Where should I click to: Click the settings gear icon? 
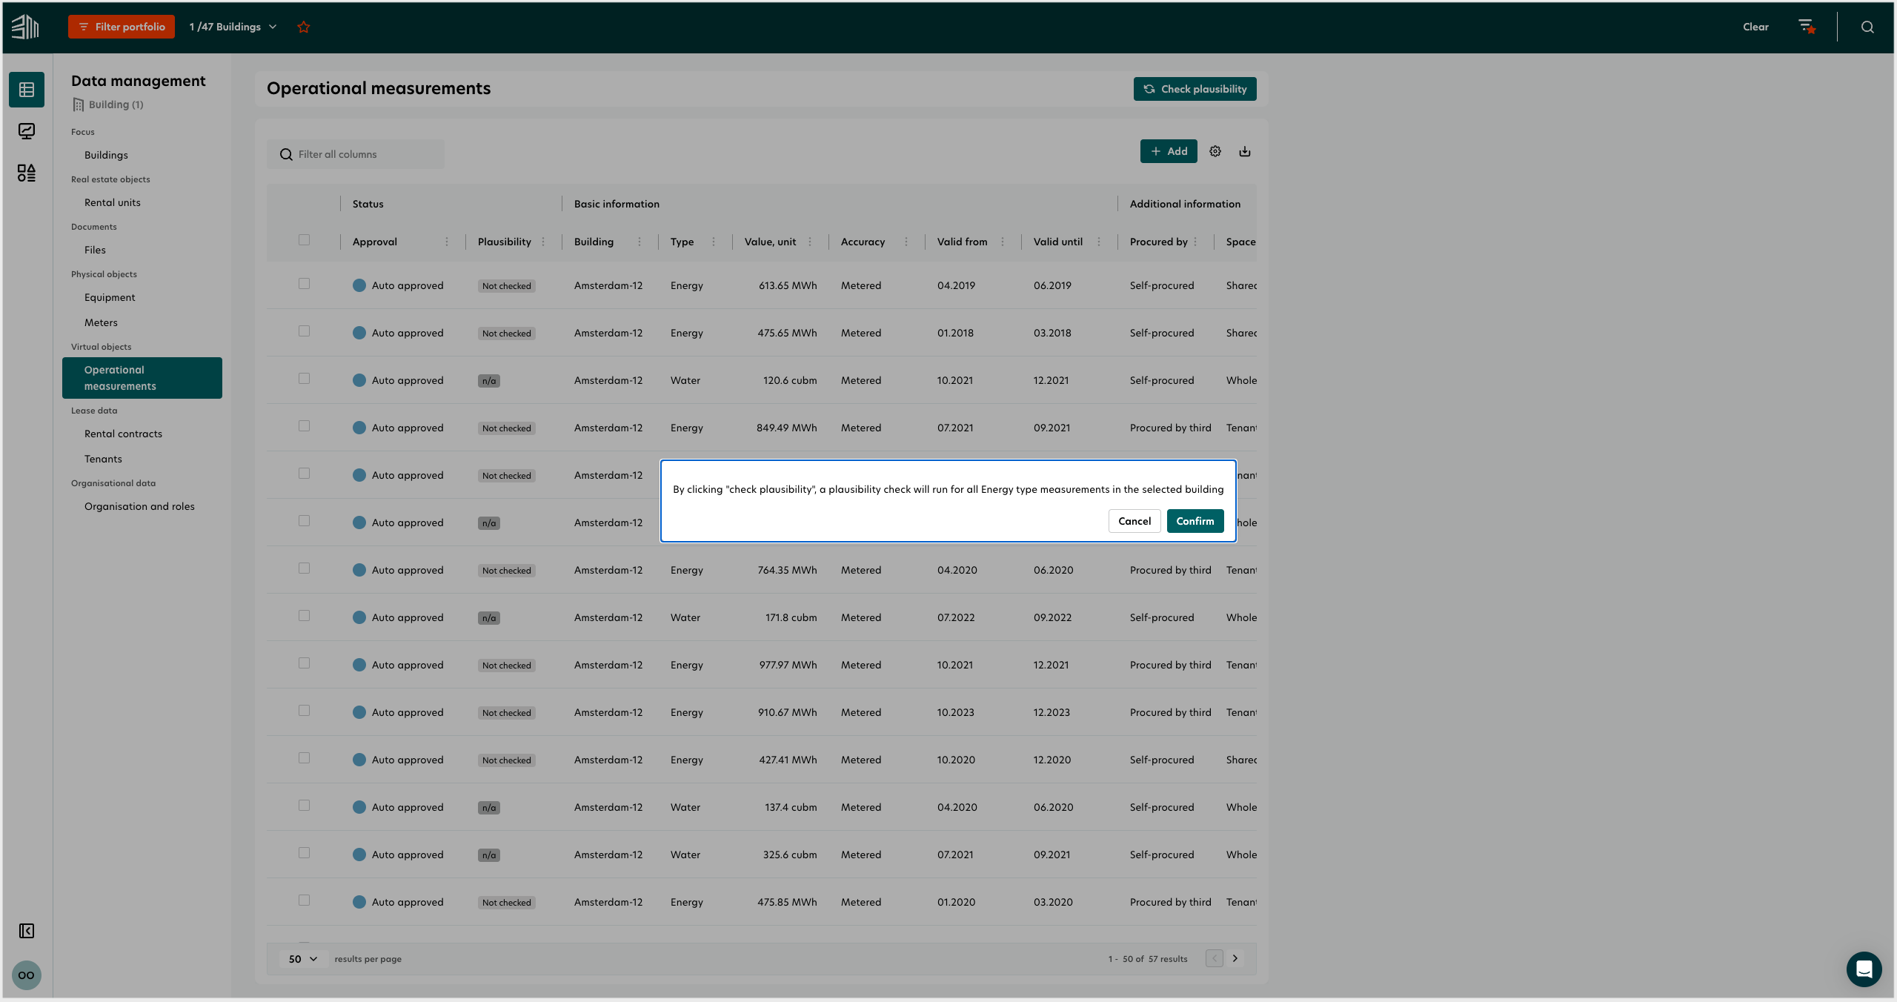tap(1216, 150)
